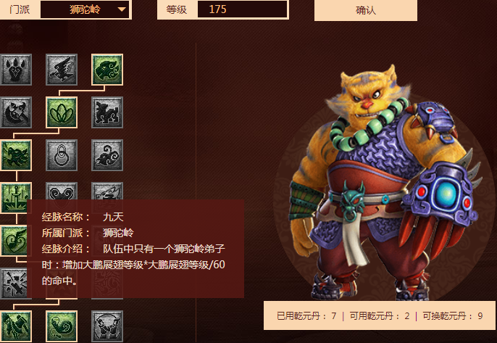The width and height of the screenshot is (497, 343).
Task: Click the gray axe skill icon
Action: point(15,112)
